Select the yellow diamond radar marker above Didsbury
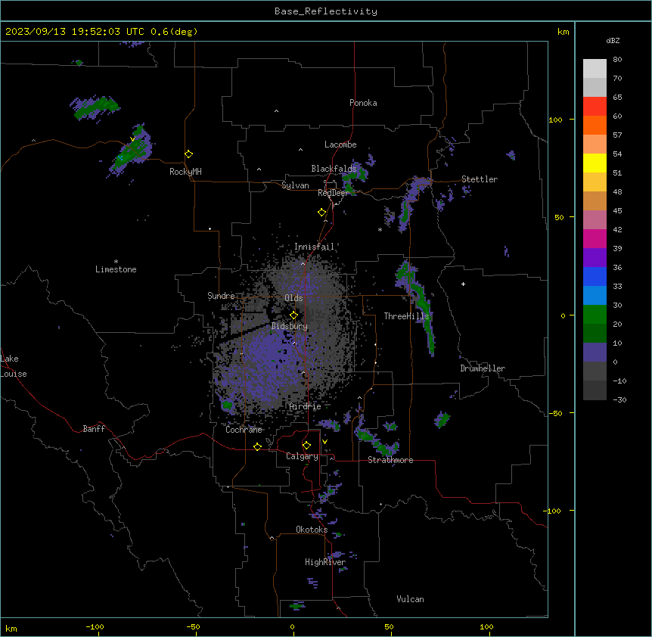The image size is (652, 637). point(294,315)
